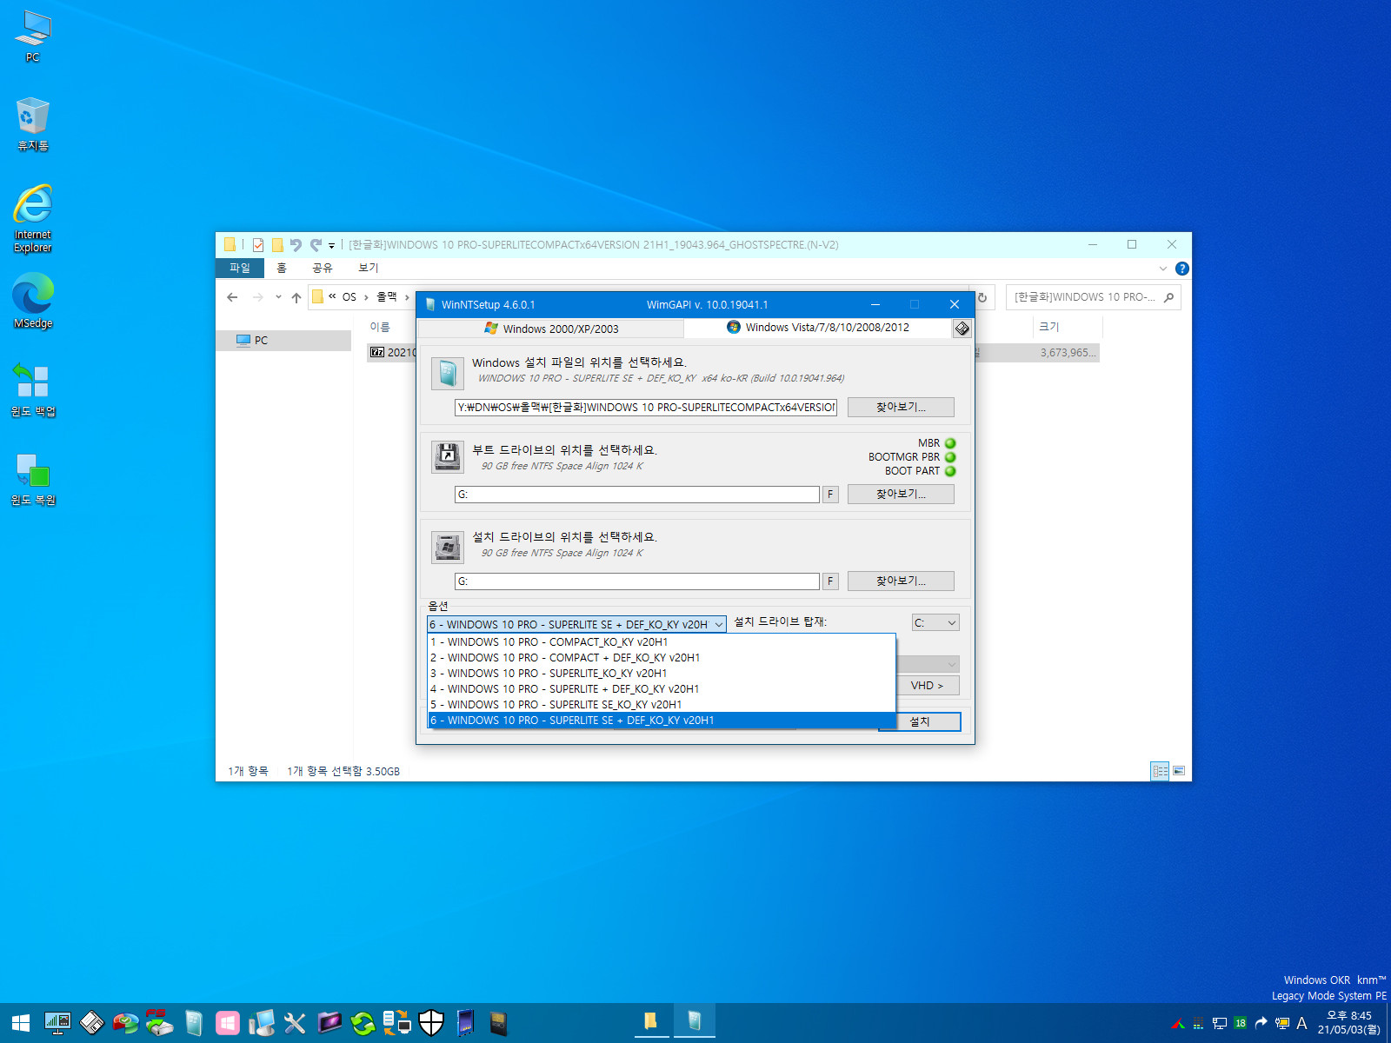Image resolution: width=1391 pixels, height=1043 pixels.
Task: Switch Explorer to large icons view toggle
Action: [x=1179, y=771]
